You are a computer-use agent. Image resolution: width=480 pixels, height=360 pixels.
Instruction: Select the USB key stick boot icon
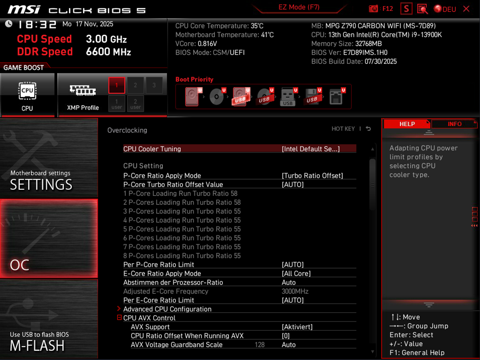tap(289, 96)
